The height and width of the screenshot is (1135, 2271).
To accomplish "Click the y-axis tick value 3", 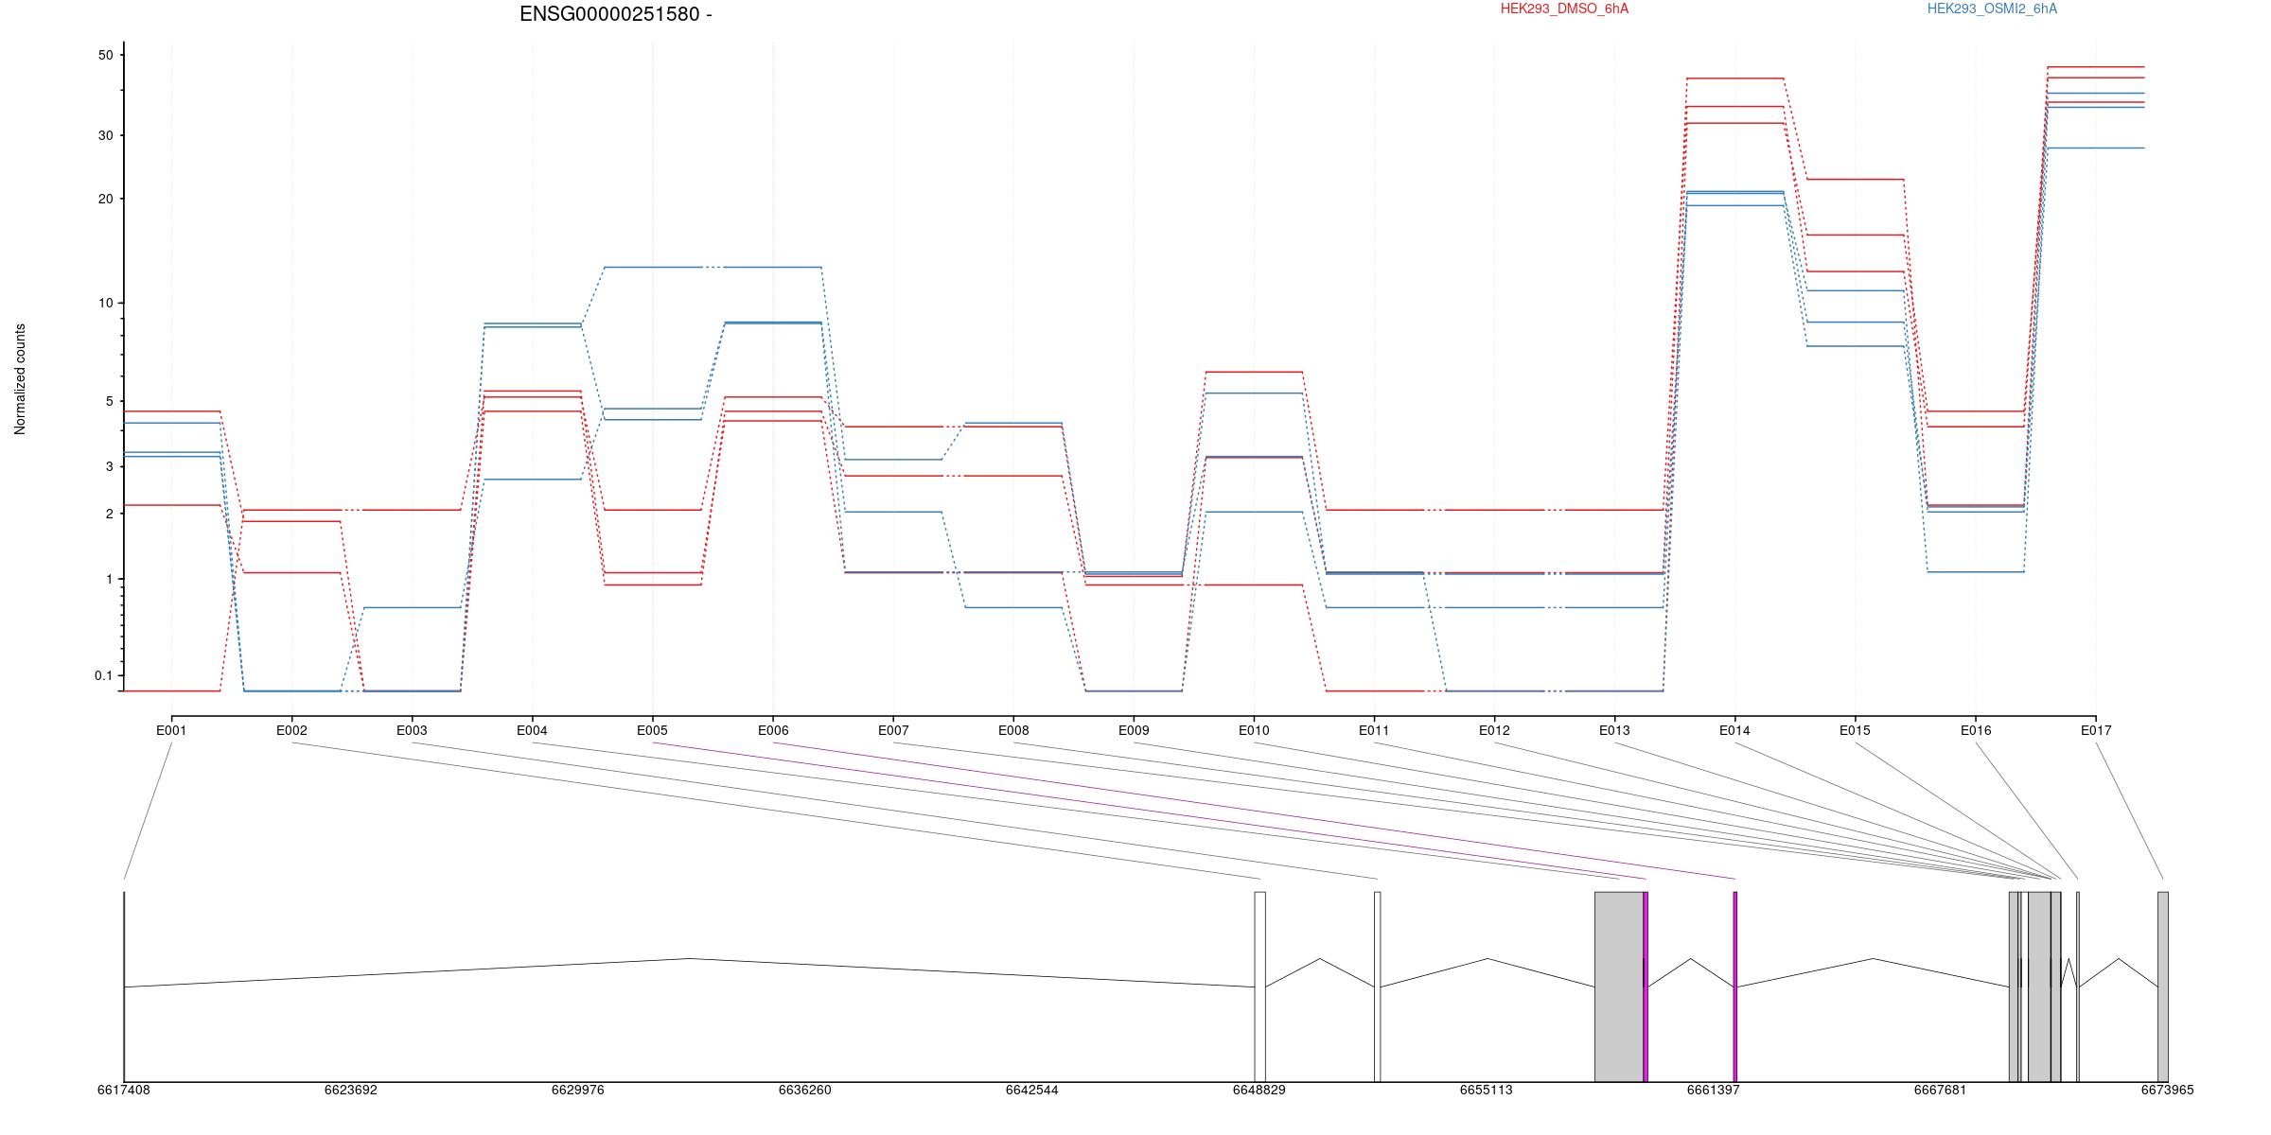I will [109, 466].
